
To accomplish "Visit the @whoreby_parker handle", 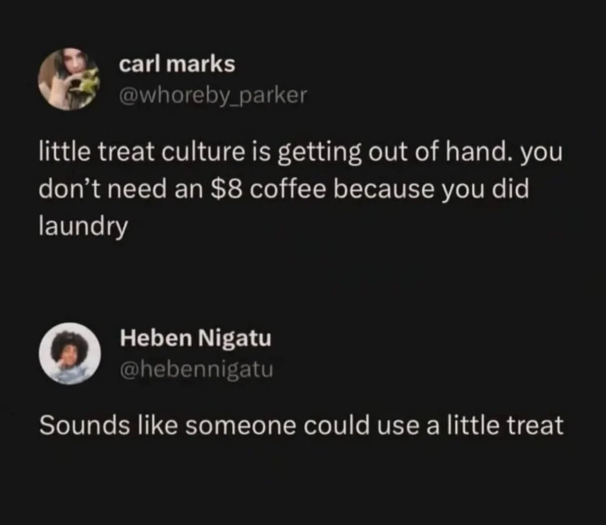I will tap(213, 95).
